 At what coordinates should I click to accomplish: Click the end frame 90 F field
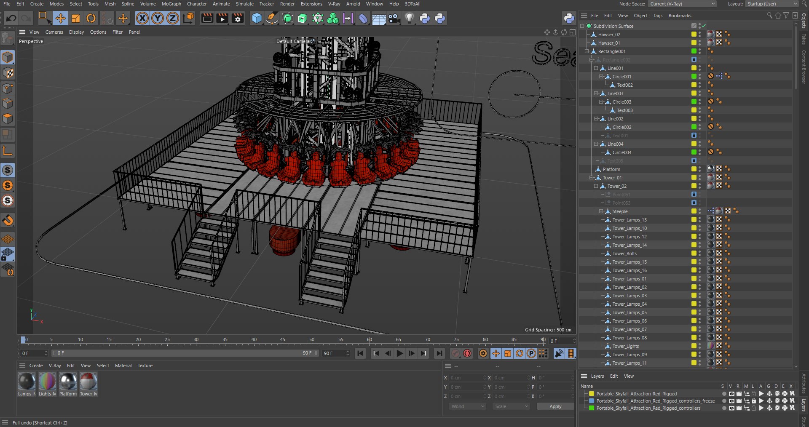click(x=336, y=353)
